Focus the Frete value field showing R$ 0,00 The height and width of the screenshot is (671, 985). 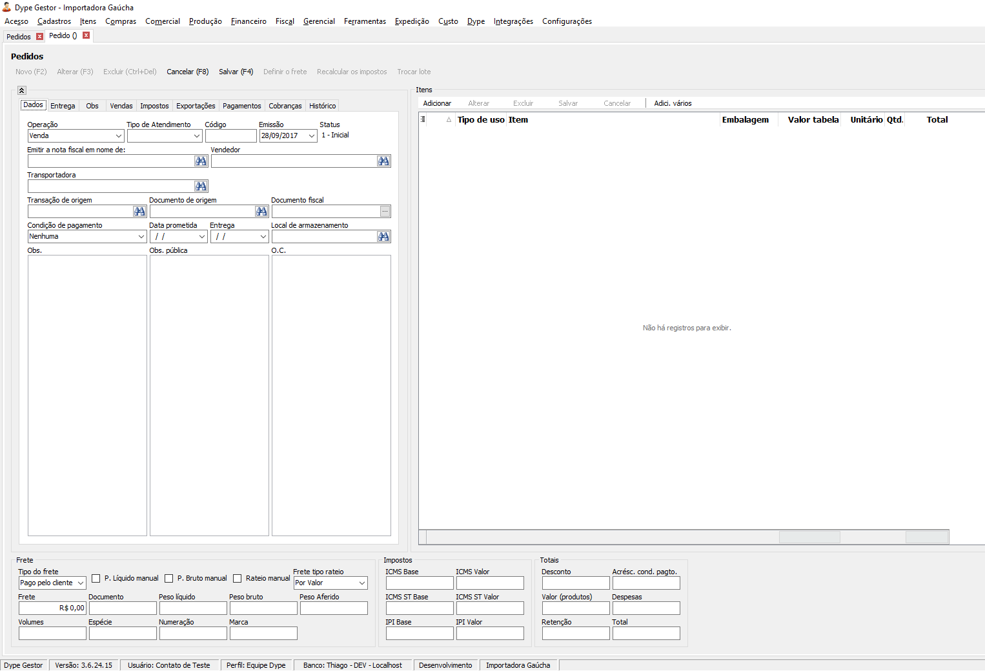click(x=52, y=608)
